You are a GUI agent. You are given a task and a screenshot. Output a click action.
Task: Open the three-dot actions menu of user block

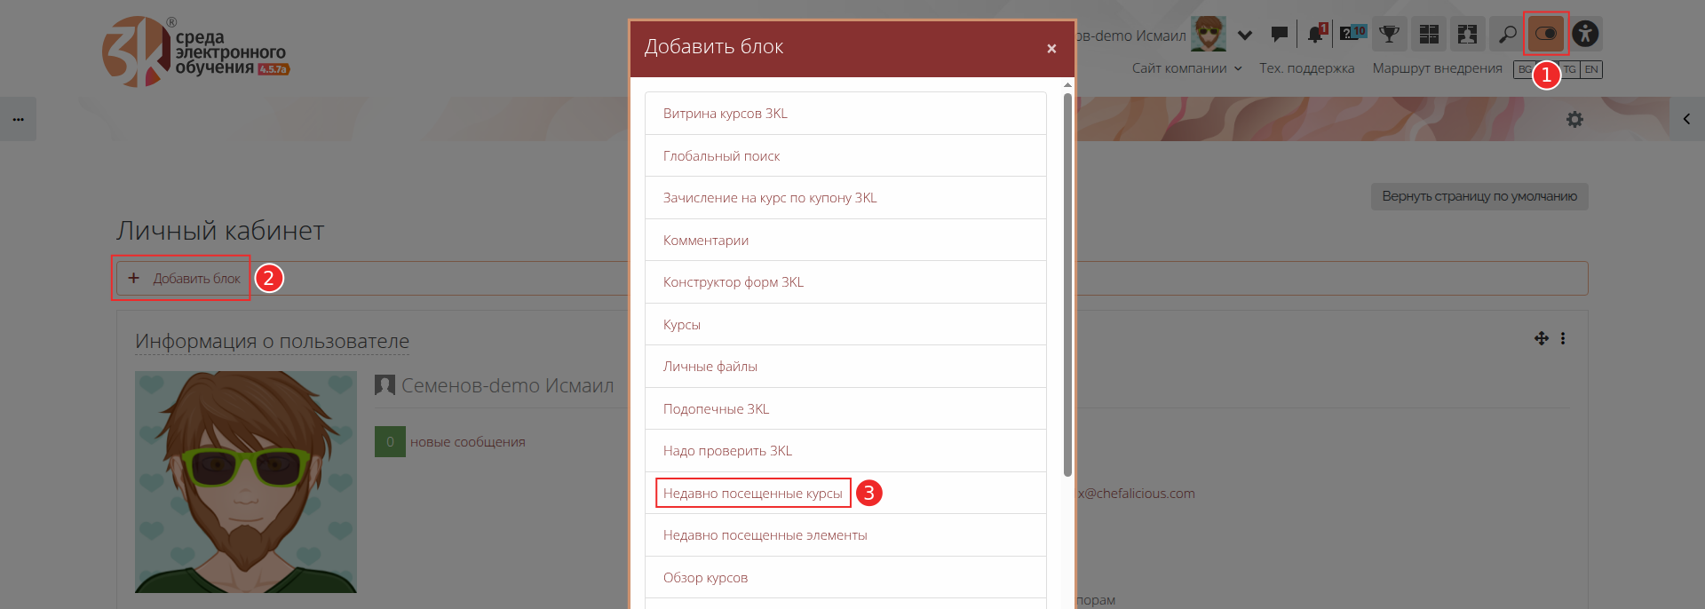[1563, 338]
